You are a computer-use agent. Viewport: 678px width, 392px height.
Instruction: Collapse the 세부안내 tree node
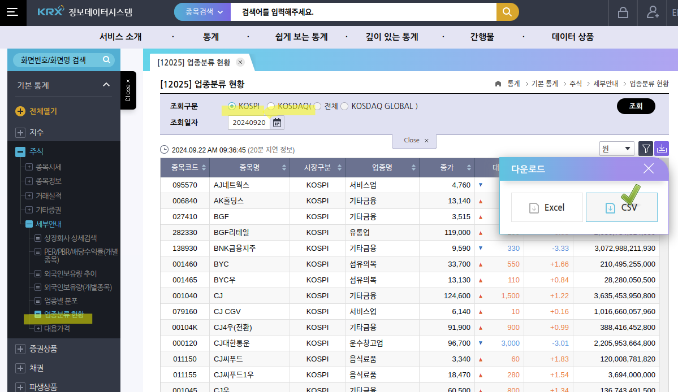click(29, 224)
